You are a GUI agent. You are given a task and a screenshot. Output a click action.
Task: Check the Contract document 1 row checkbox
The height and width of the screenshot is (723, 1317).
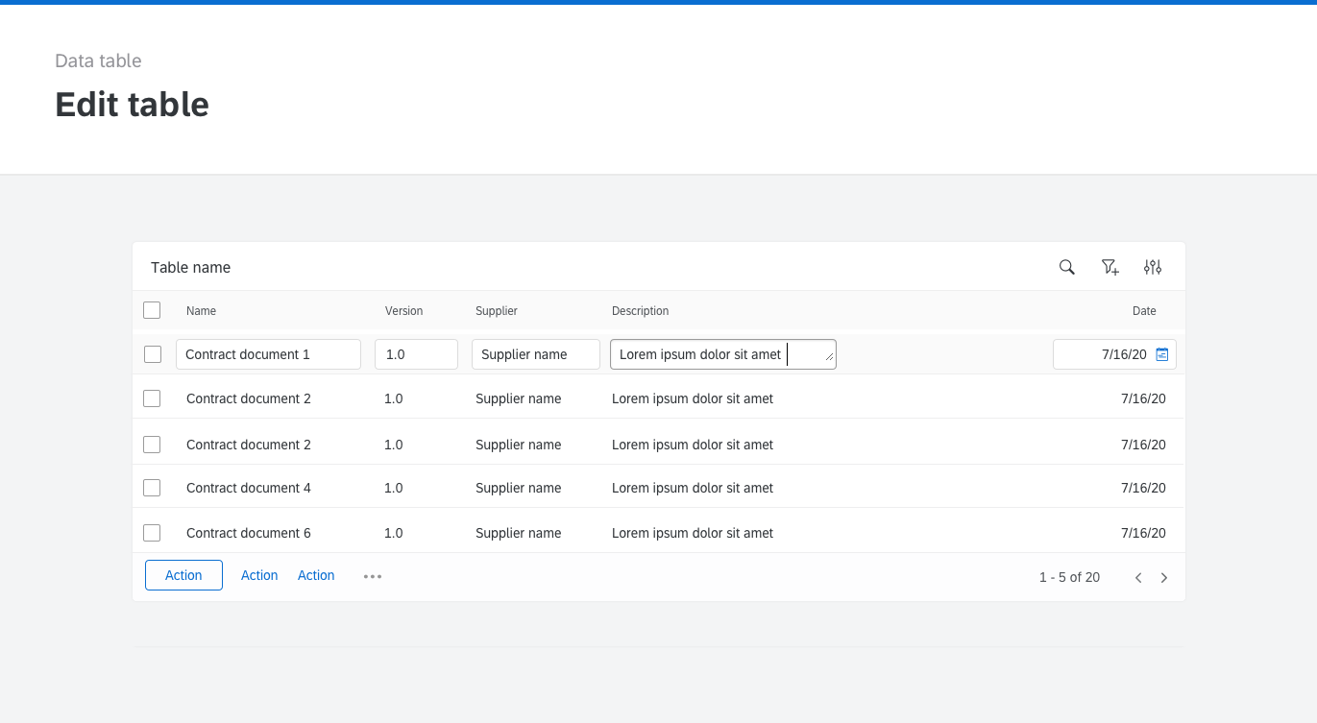point(153,354)
